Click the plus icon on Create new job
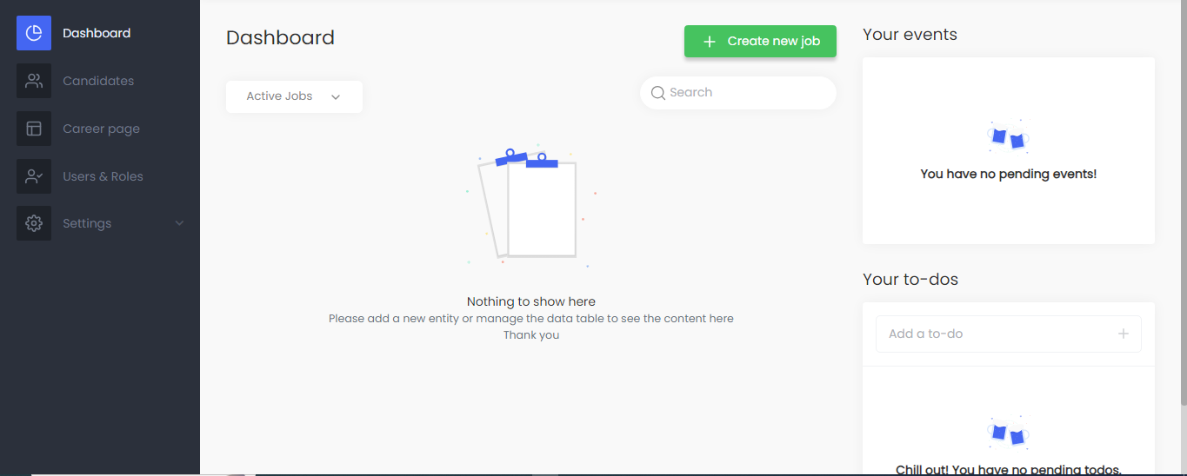The image size is (1187, 476). (710, 42)
